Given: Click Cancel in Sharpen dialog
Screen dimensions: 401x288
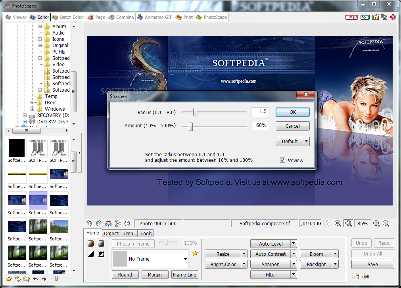Looking at the screenshot, I should [293, 126].
